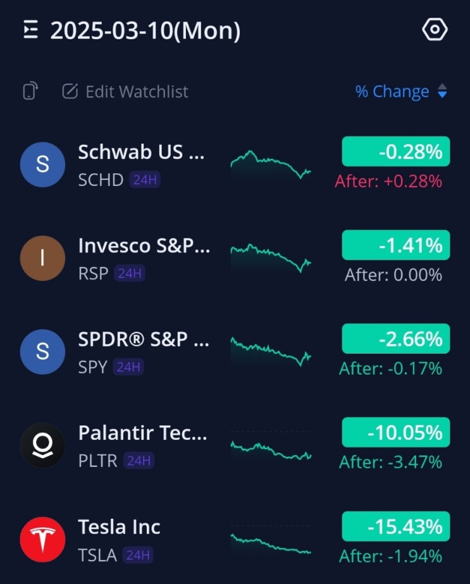Click the sort arrows beside % Change
The width and height of the screenshot is (470, 584).
pos(442,92)
